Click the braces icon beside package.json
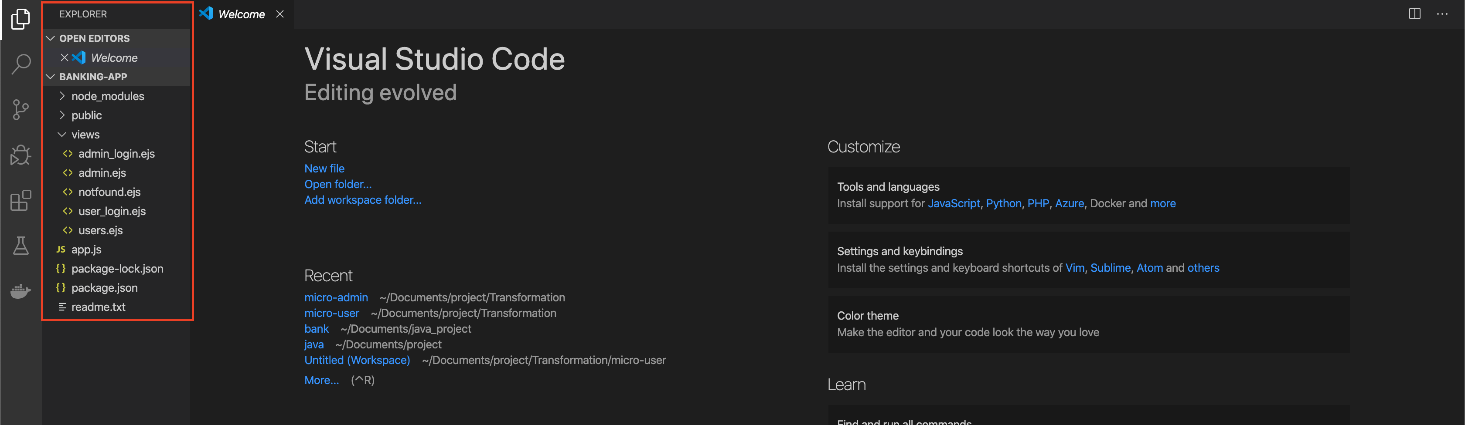1465x425 pixels. (61, 287)
